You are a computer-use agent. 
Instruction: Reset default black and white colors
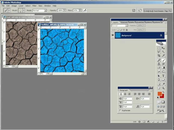coord(158,97)
